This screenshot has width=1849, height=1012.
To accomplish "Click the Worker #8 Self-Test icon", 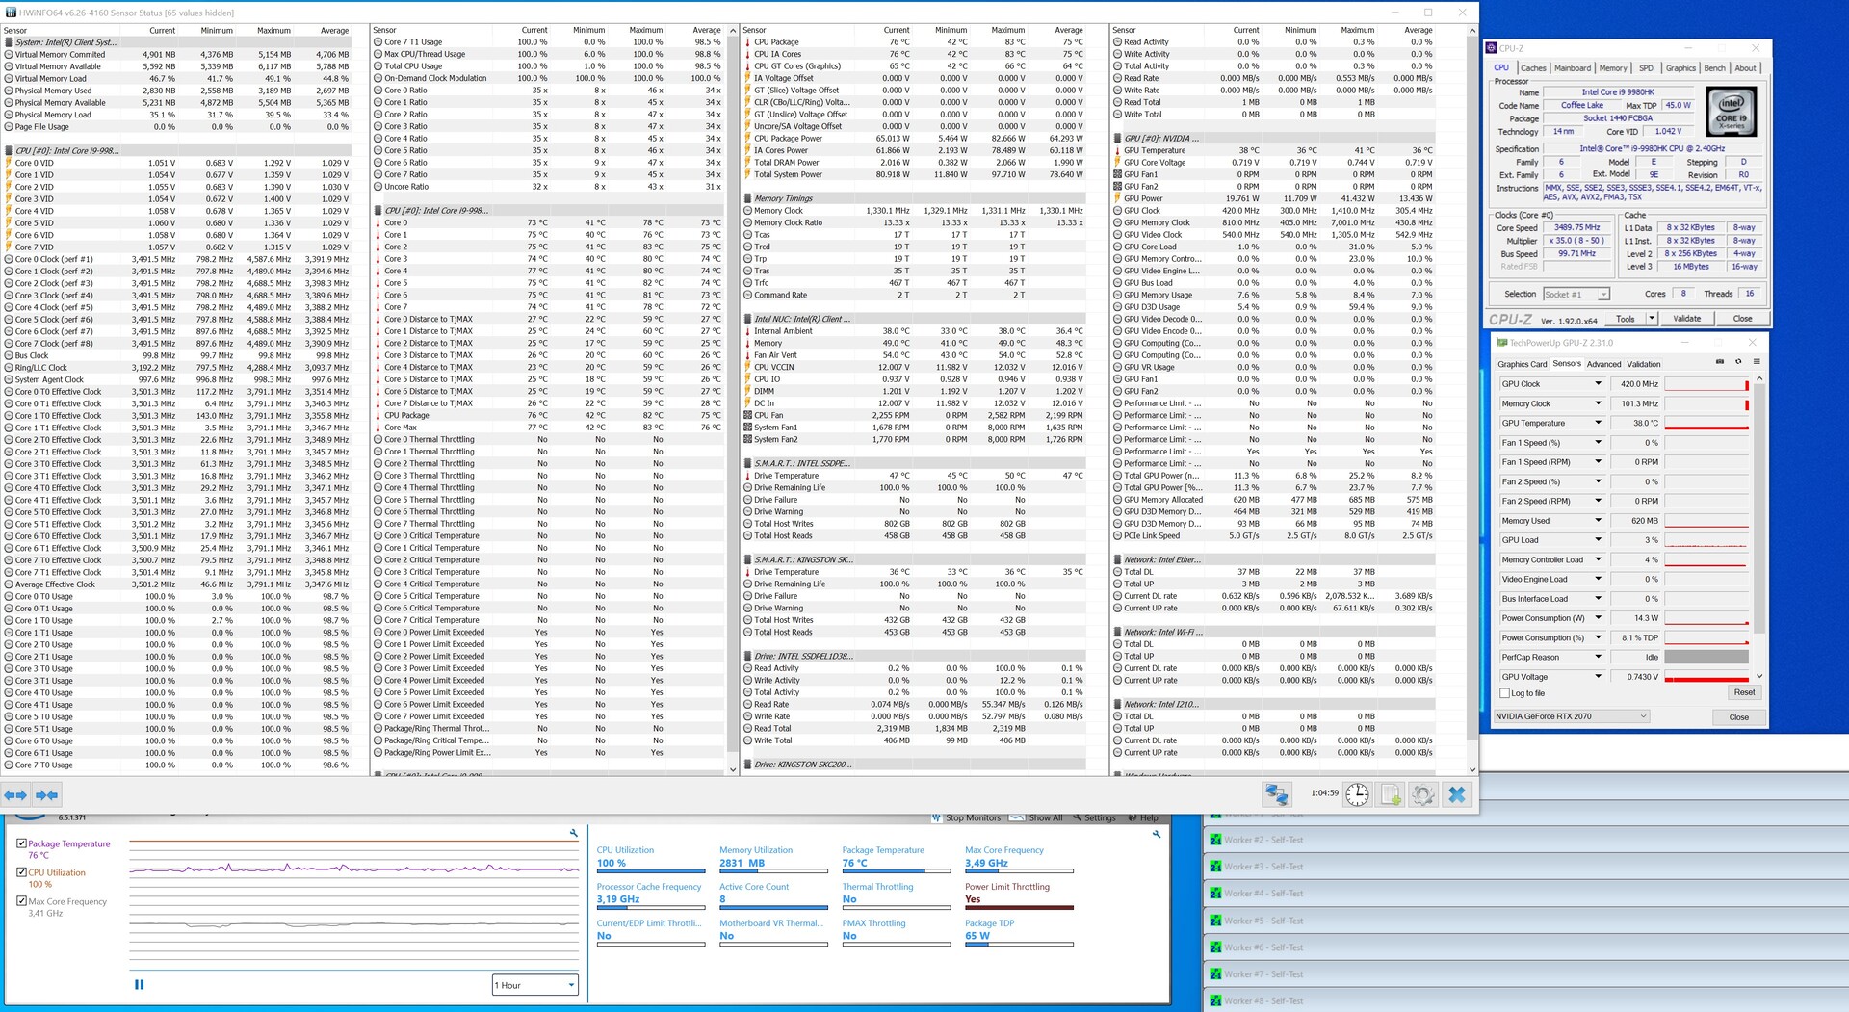I will pyautogui.click(x=1215, y=1000).
